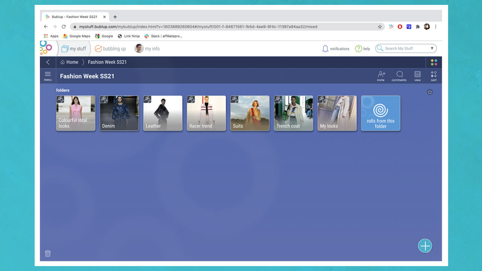
Task: Open the trash bin icon
Action: coord(48,253)
